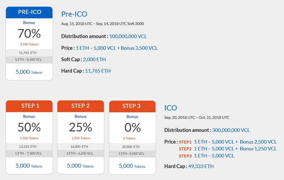The height and width of the screenshot is (180, 284).
Task: Open the ICO section heading
Action: (x=171, y=108)
